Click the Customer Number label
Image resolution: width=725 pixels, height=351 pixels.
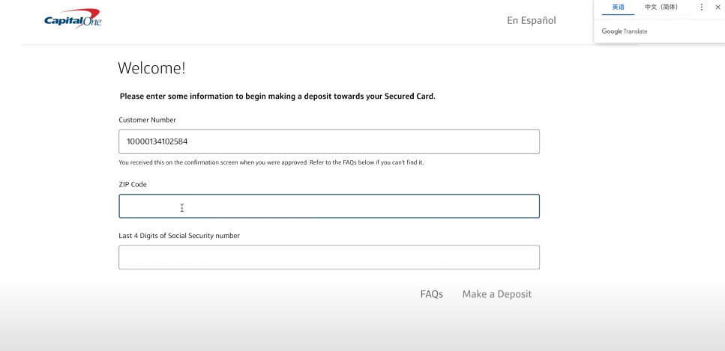click(147, 120)
